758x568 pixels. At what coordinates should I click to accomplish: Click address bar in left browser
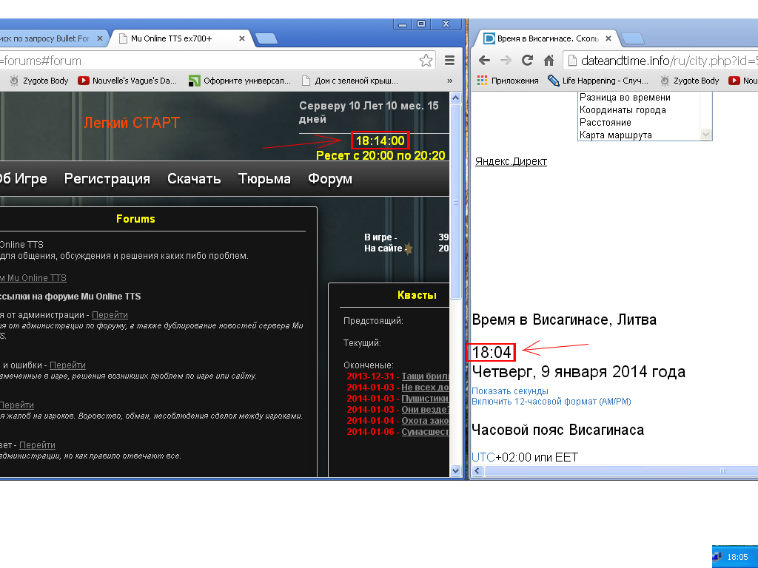coord(208,61)
